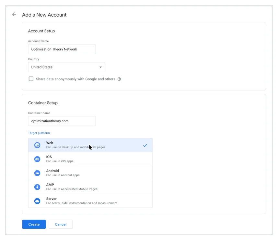Click the Target platform label link
This screenshot has height=240, width=278.
39,133
